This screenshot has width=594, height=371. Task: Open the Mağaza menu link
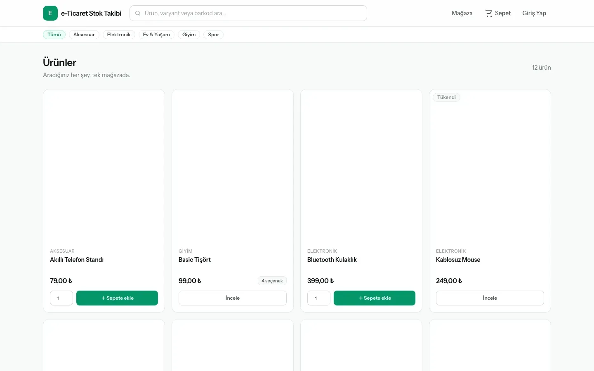(462, 13)
